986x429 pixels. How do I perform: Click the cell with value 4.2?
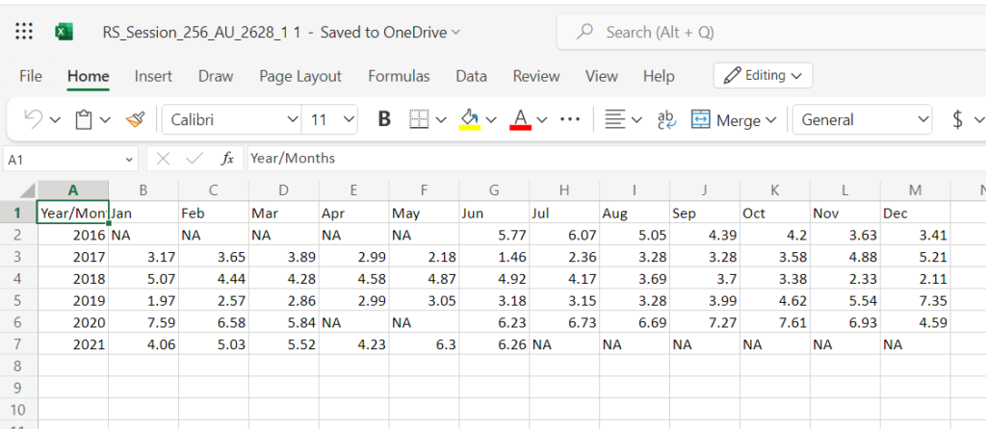click(775, 236)
